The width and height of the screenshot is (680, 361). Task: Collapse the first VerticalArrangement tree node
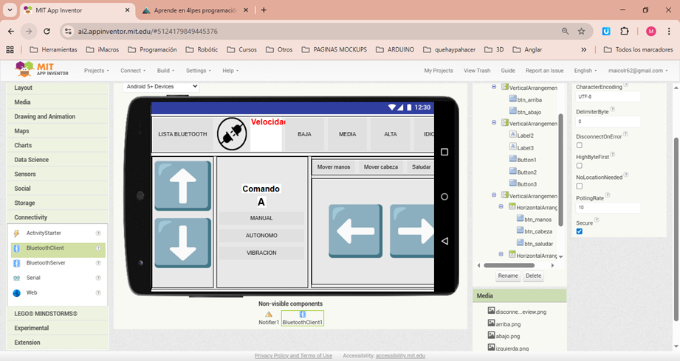click(494, 87)
